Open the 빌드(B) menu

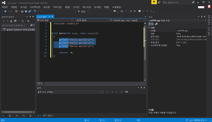click(47, 7)
